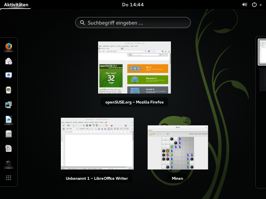Show all applications grid

pyautogui.click(x=9, y=178)
